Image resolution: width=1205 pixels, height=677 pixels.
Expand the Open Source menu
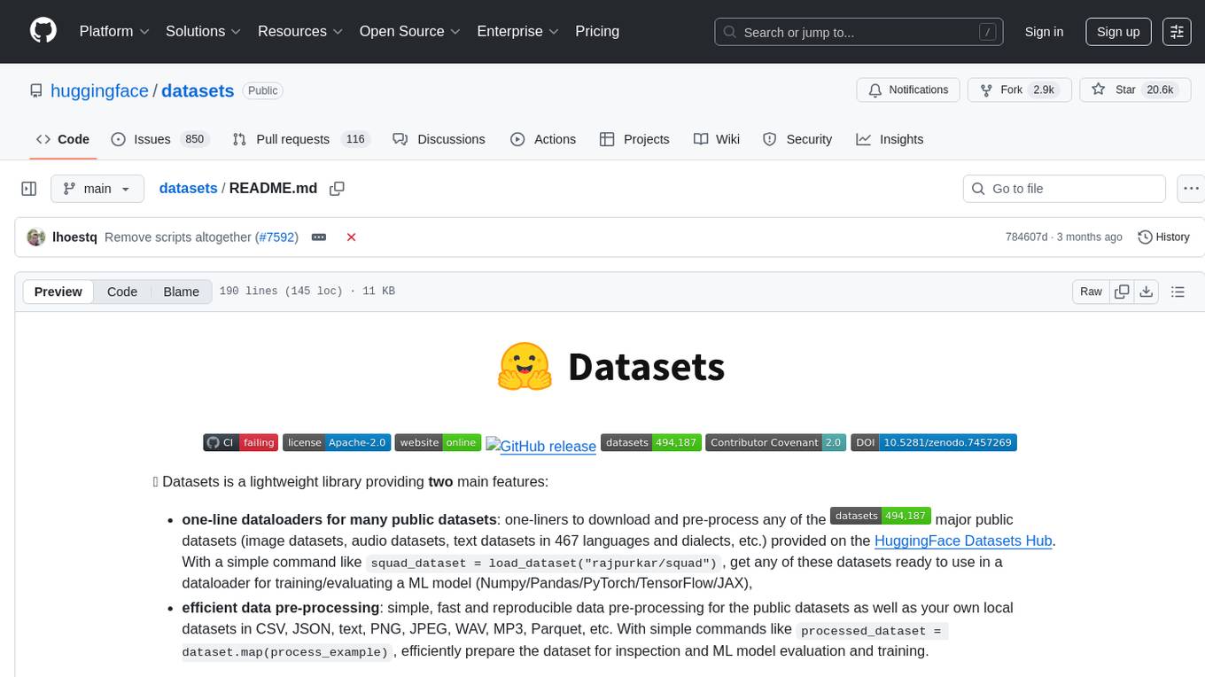tap(410, 31)
